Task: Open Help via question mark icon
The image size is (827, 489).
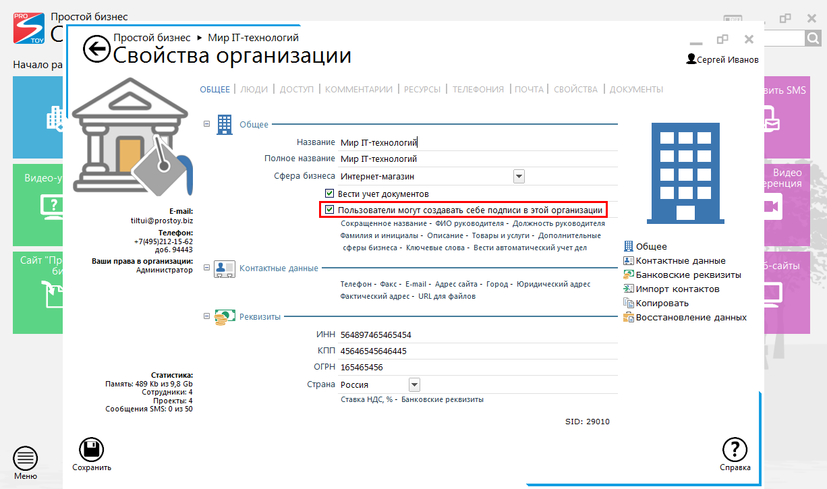Action: click(x=735, y=450)
